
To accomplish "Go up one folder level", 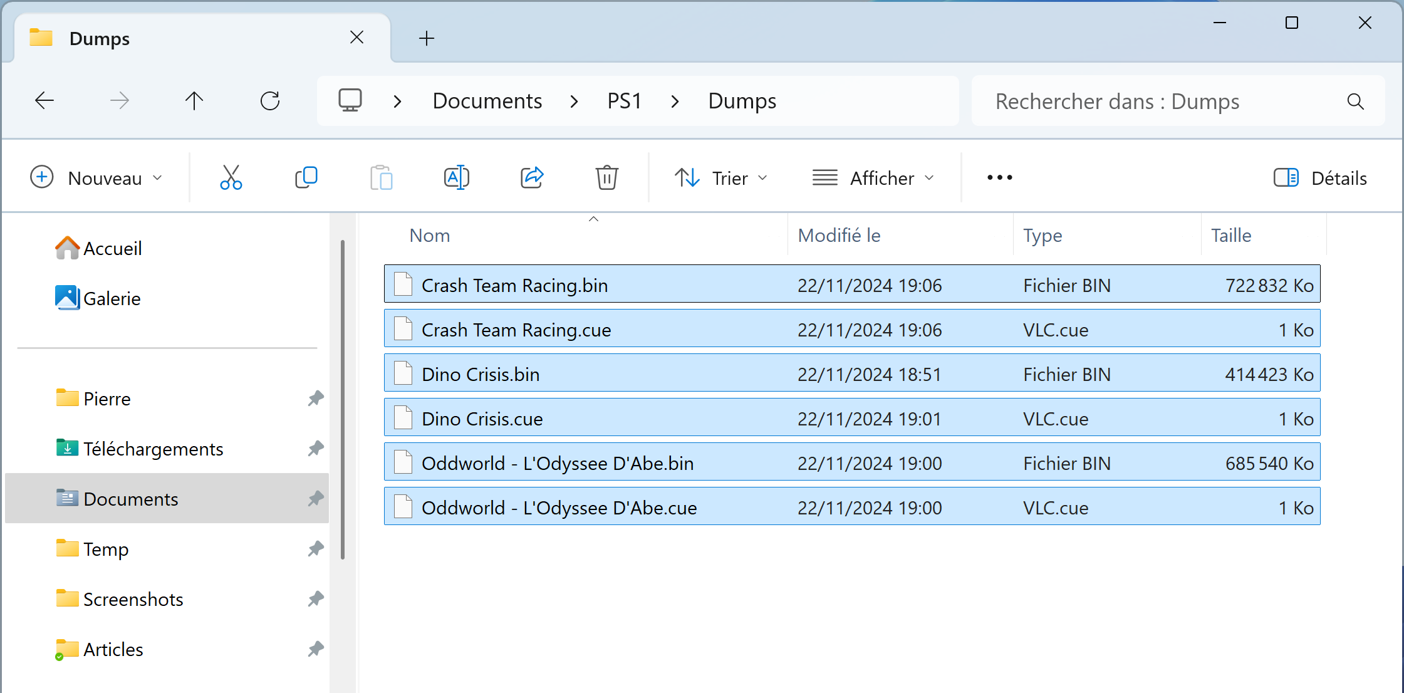I will tap(194, 100).
